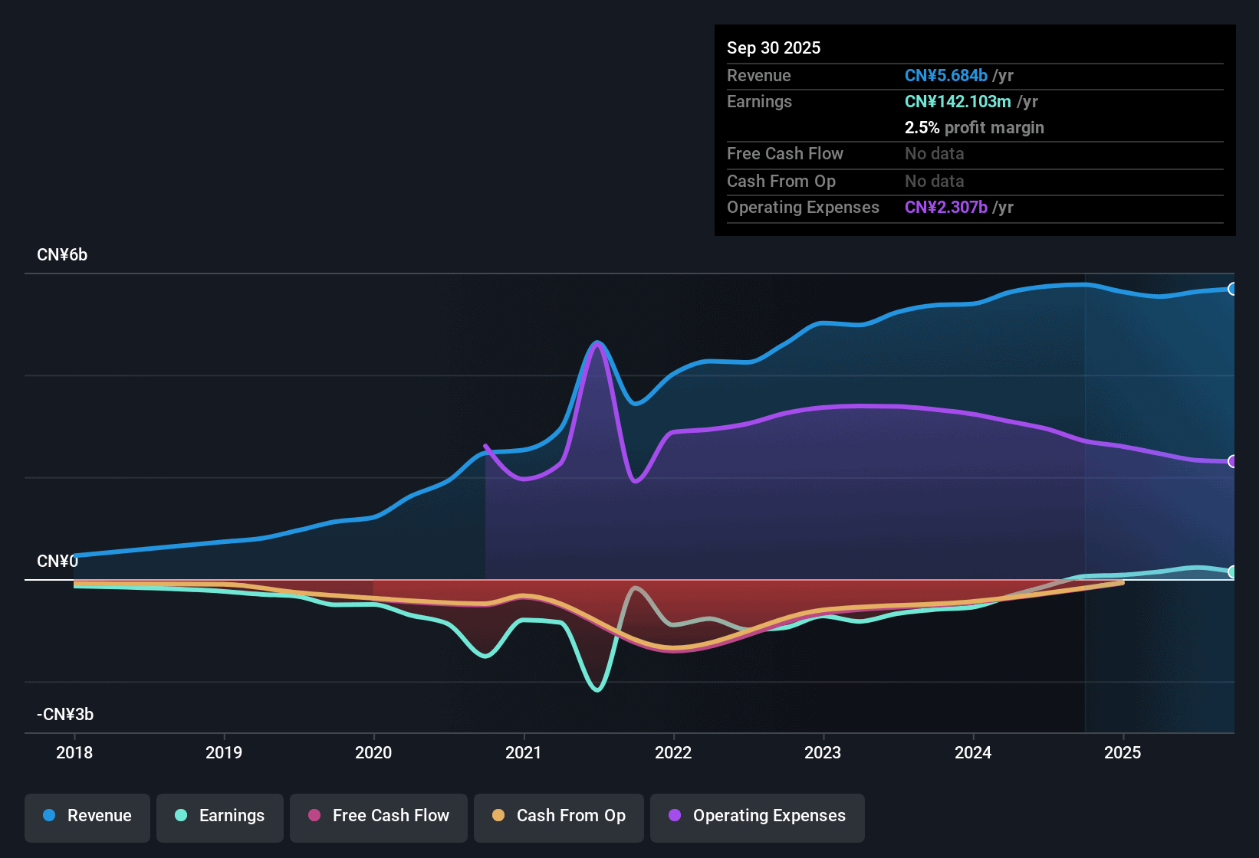Click the purple Operating Expenses legend dot
This screenshot has height=858, width=1259.
pyautogui.click(x=675, y=816)
